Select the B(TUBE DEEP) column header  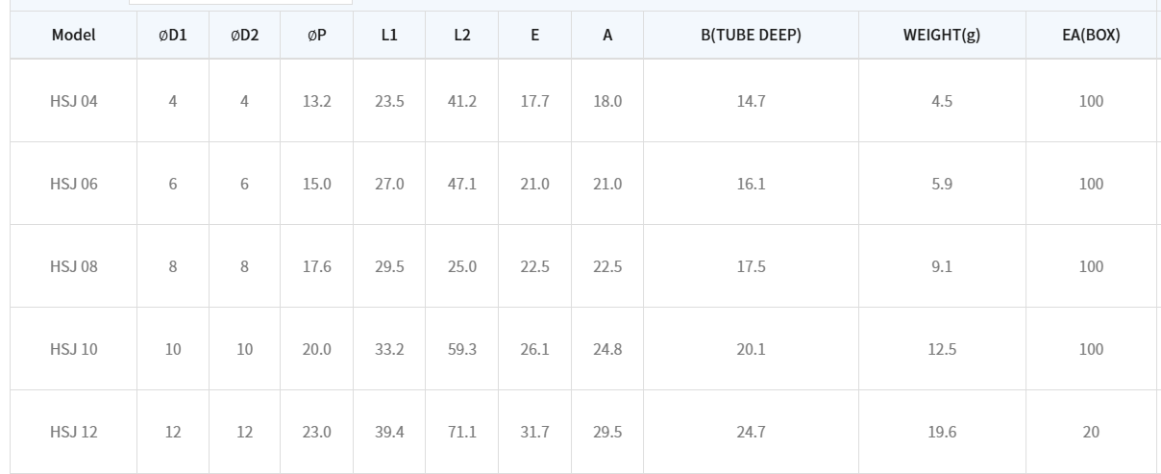click(751, 36)
